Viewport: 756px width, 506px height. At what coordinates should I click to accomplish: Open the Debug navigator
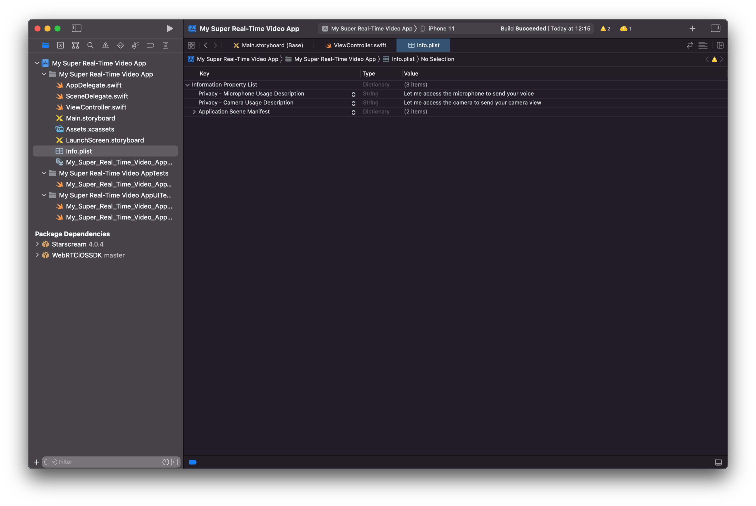point(135,45)
